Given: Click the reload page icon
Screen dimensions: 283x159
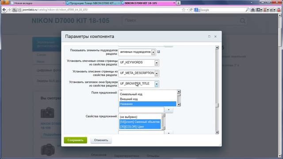Looking at the screenshot, I should (191, 10).
